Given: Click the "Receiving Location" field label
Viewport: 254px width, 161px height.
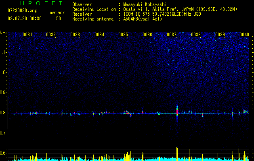Looking at the screenshot, I should (94, 9).
